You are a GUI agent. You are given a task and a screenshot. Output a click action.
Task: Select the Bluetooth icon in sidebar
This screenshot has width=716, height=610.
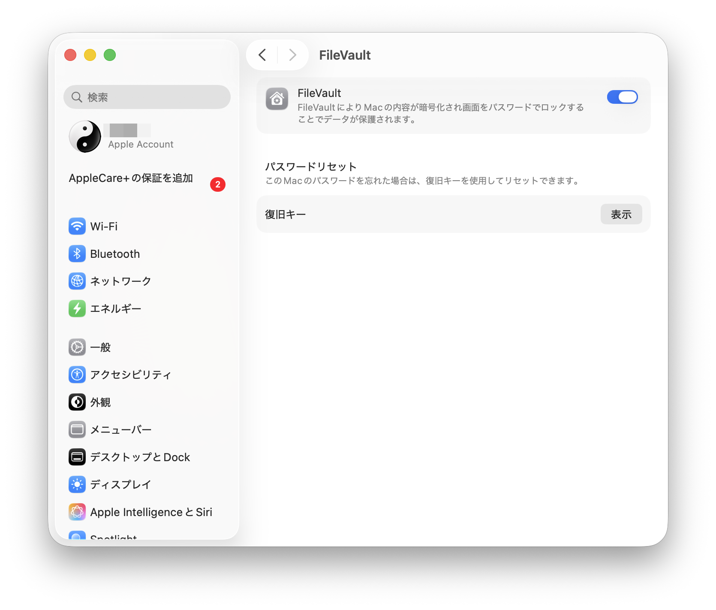(x=77, y=254)
